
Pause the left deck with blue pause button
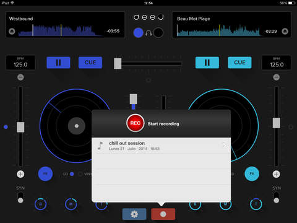pyautogui.click(x=58, y=63)
